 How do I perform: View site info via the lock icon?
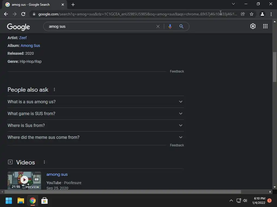click(x=34, y=14)
